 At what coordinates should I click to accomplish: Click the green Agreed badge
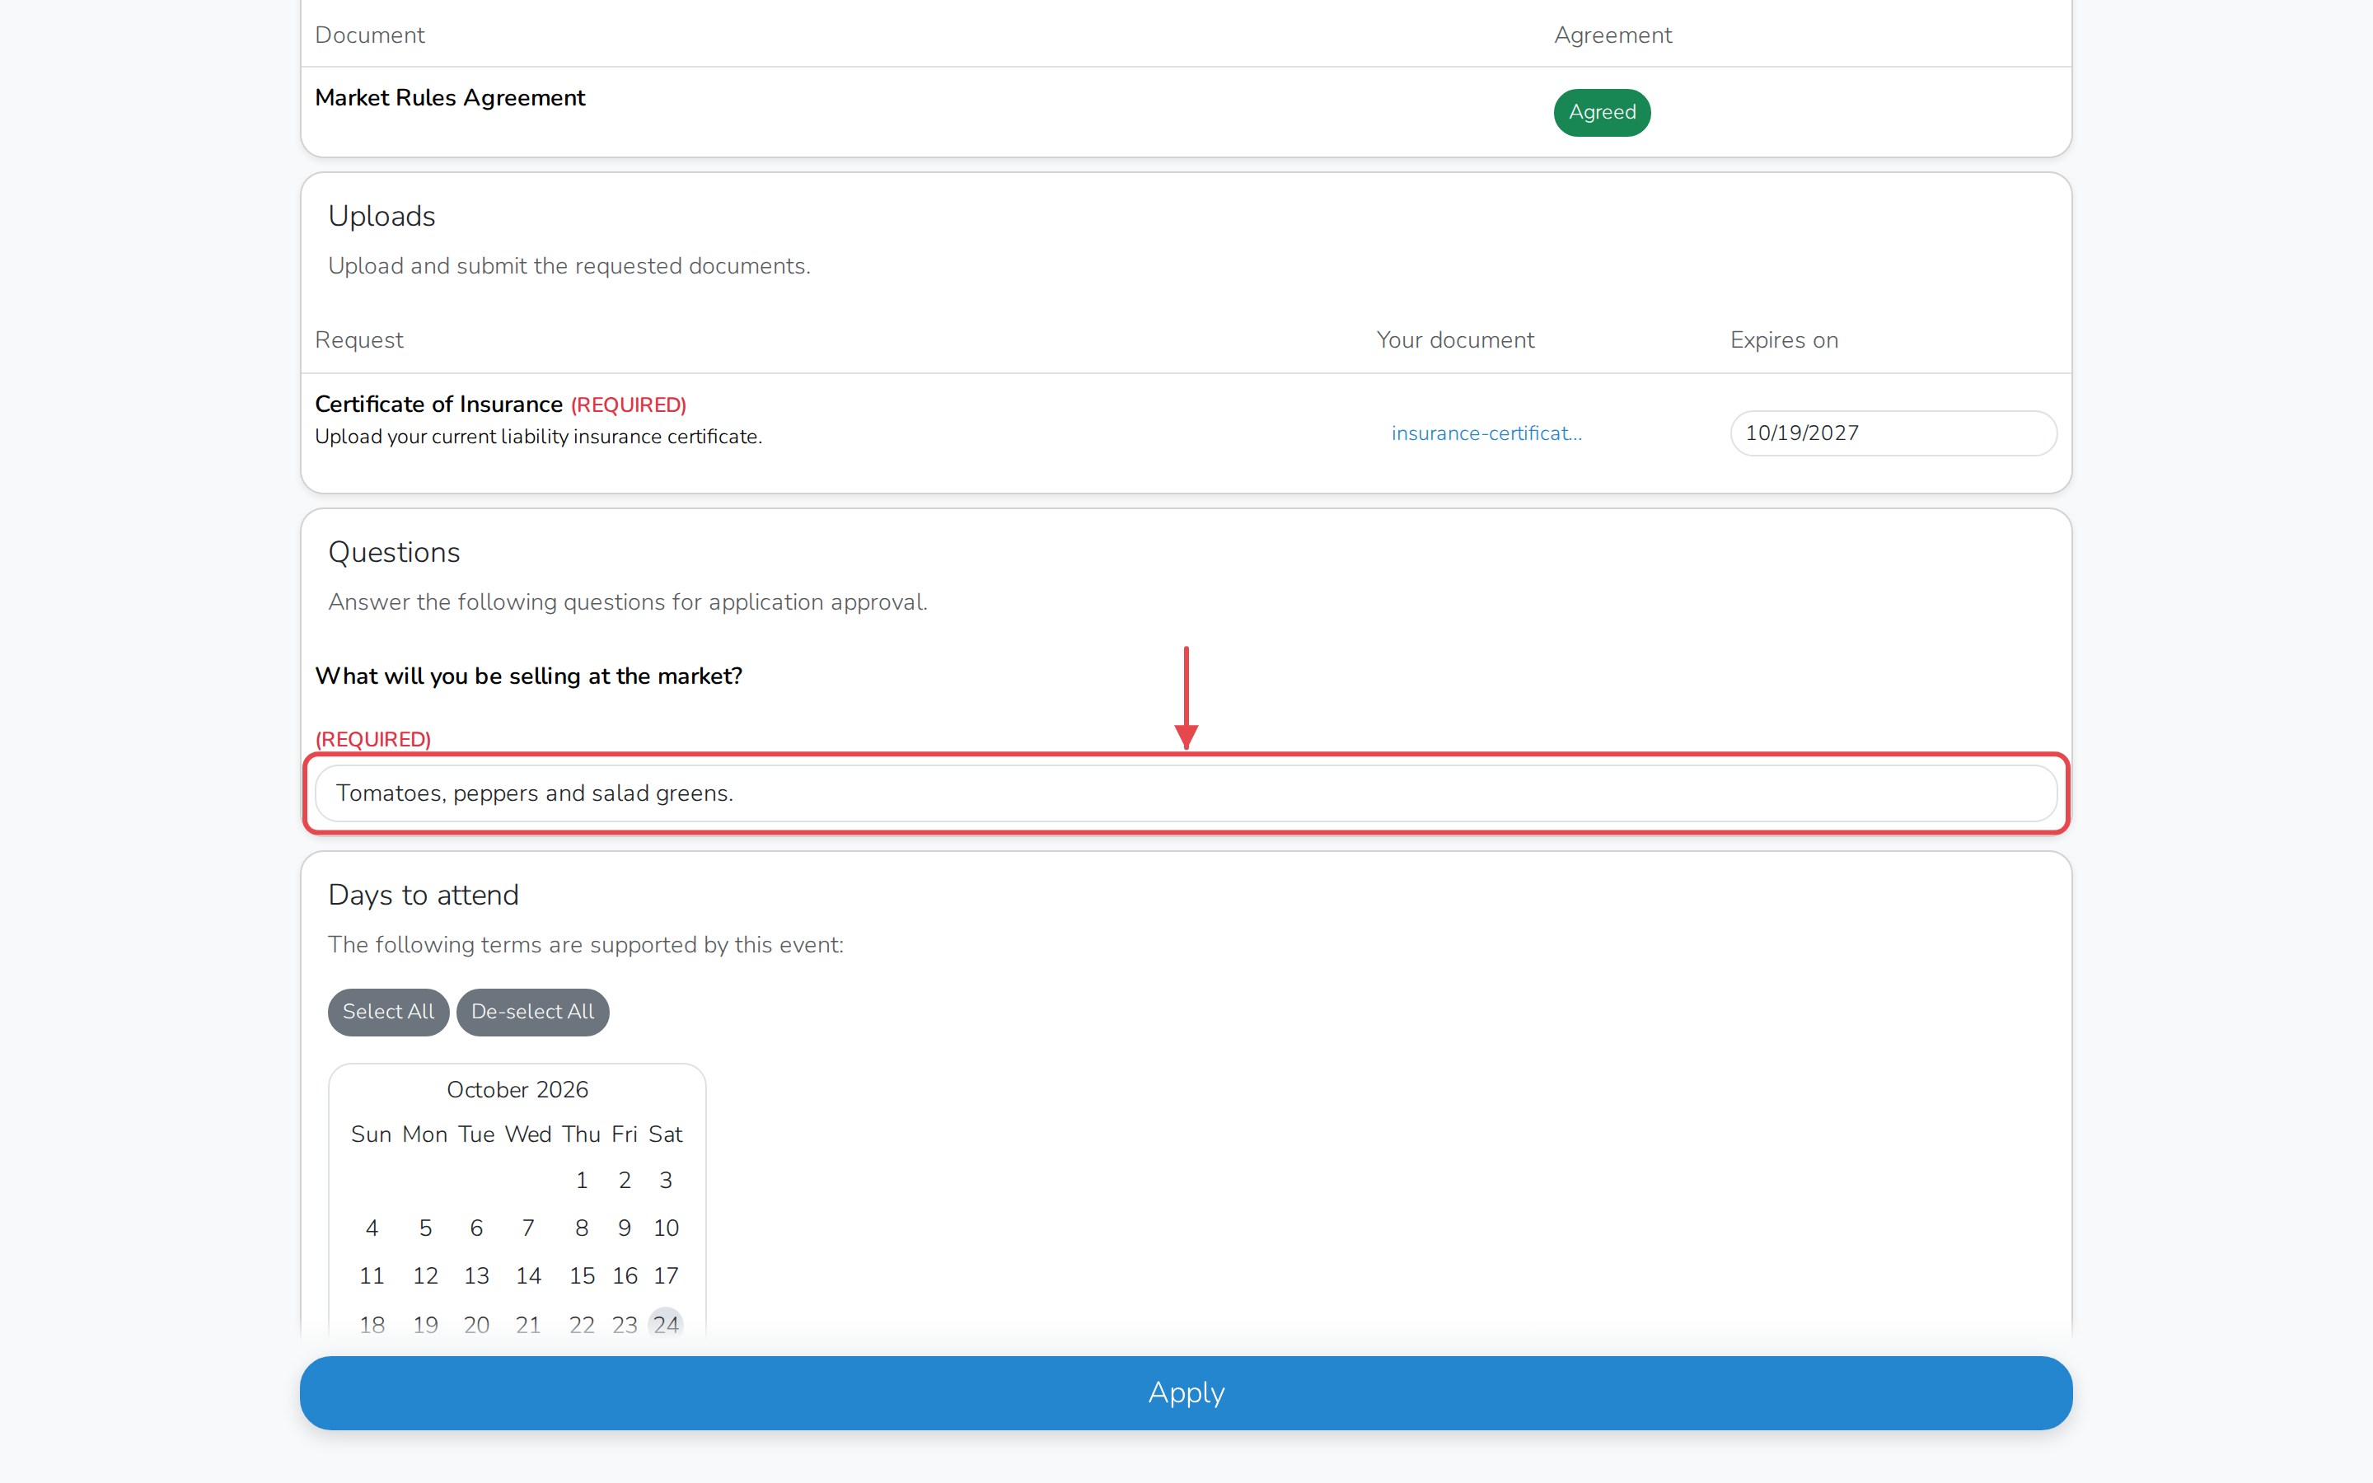coord(1601,112)
